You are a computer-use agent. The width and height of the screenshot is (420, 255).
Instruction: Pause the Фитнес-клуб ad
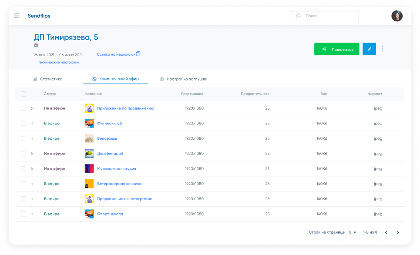pyautogui.click(x=32, y=124)
